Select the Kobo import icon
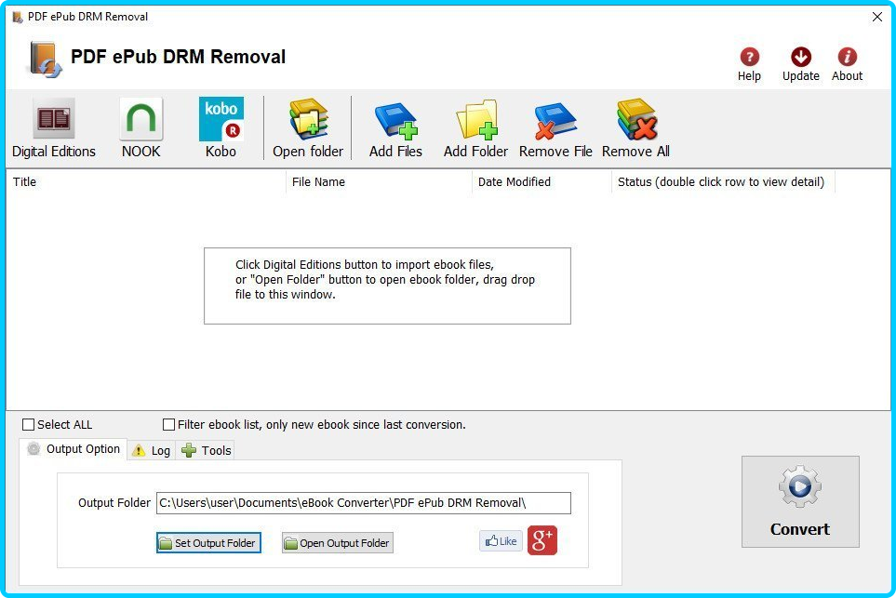Viewport: 896px width, 598px height. (x=221, y=119)
